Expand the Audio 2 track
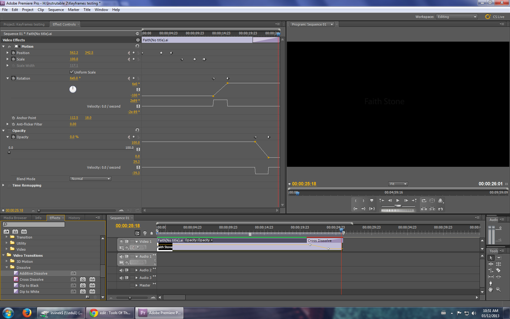 [137, 270]
